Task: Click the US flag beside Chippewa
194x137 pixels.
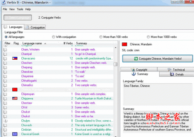Action: coord(15,98)
